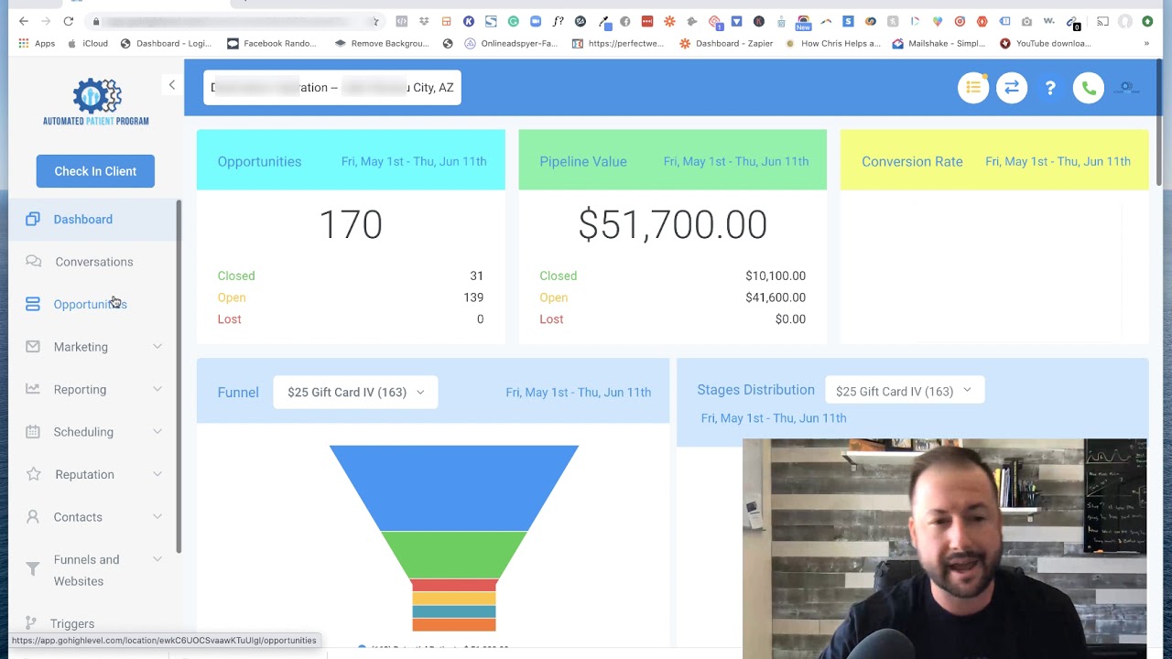Click the Automated Patient Program logo
The image size is (1172, 659).
[x=95, y=102]
